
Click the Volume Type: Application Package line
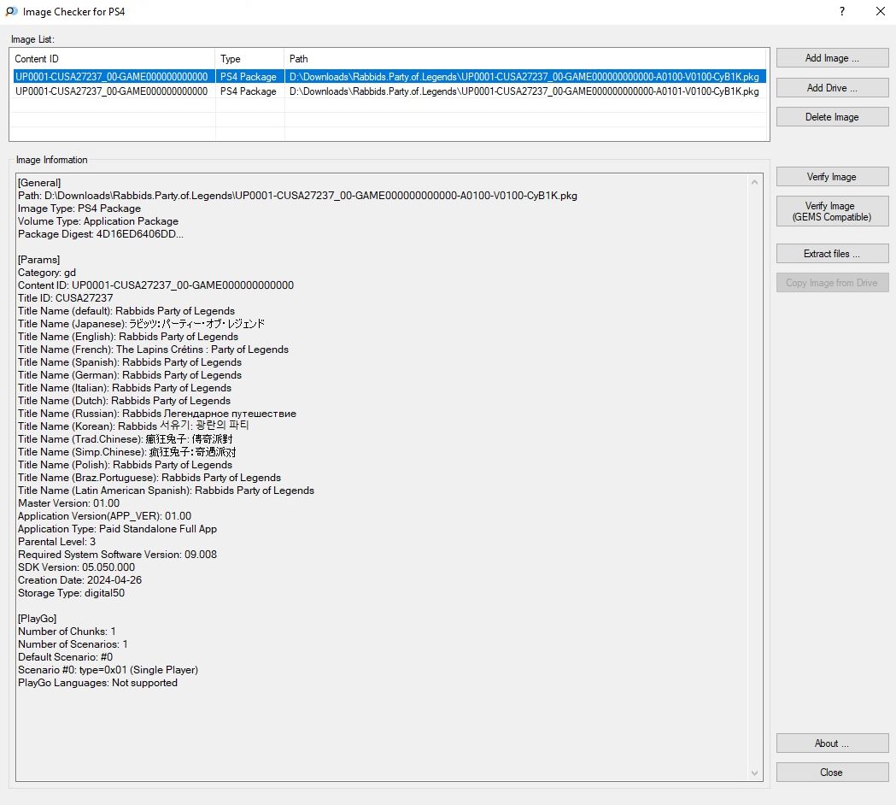coord(97,221)
